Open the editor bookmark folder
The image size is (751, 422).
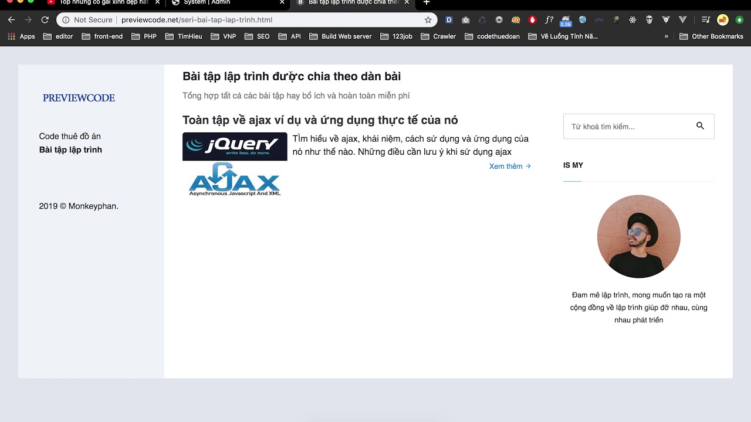[x=59, y=36]
